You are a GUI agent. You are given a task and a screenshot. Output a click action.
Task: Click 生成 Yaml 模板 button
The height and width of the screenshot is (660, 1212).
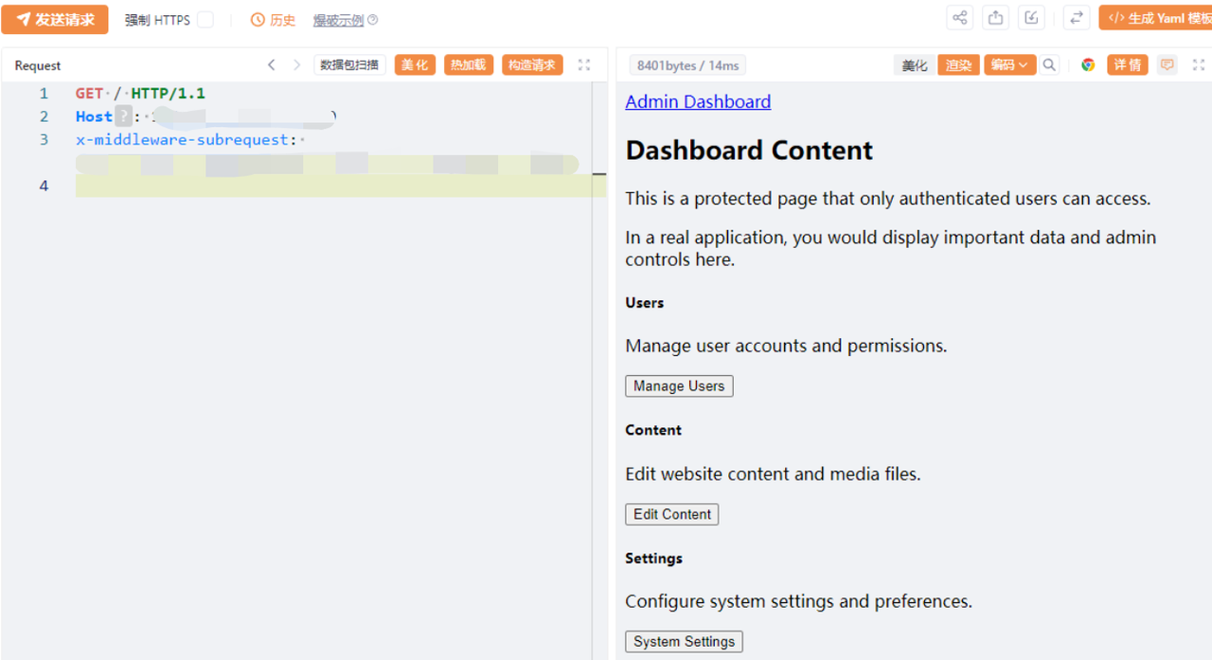tap(1157, 19)
